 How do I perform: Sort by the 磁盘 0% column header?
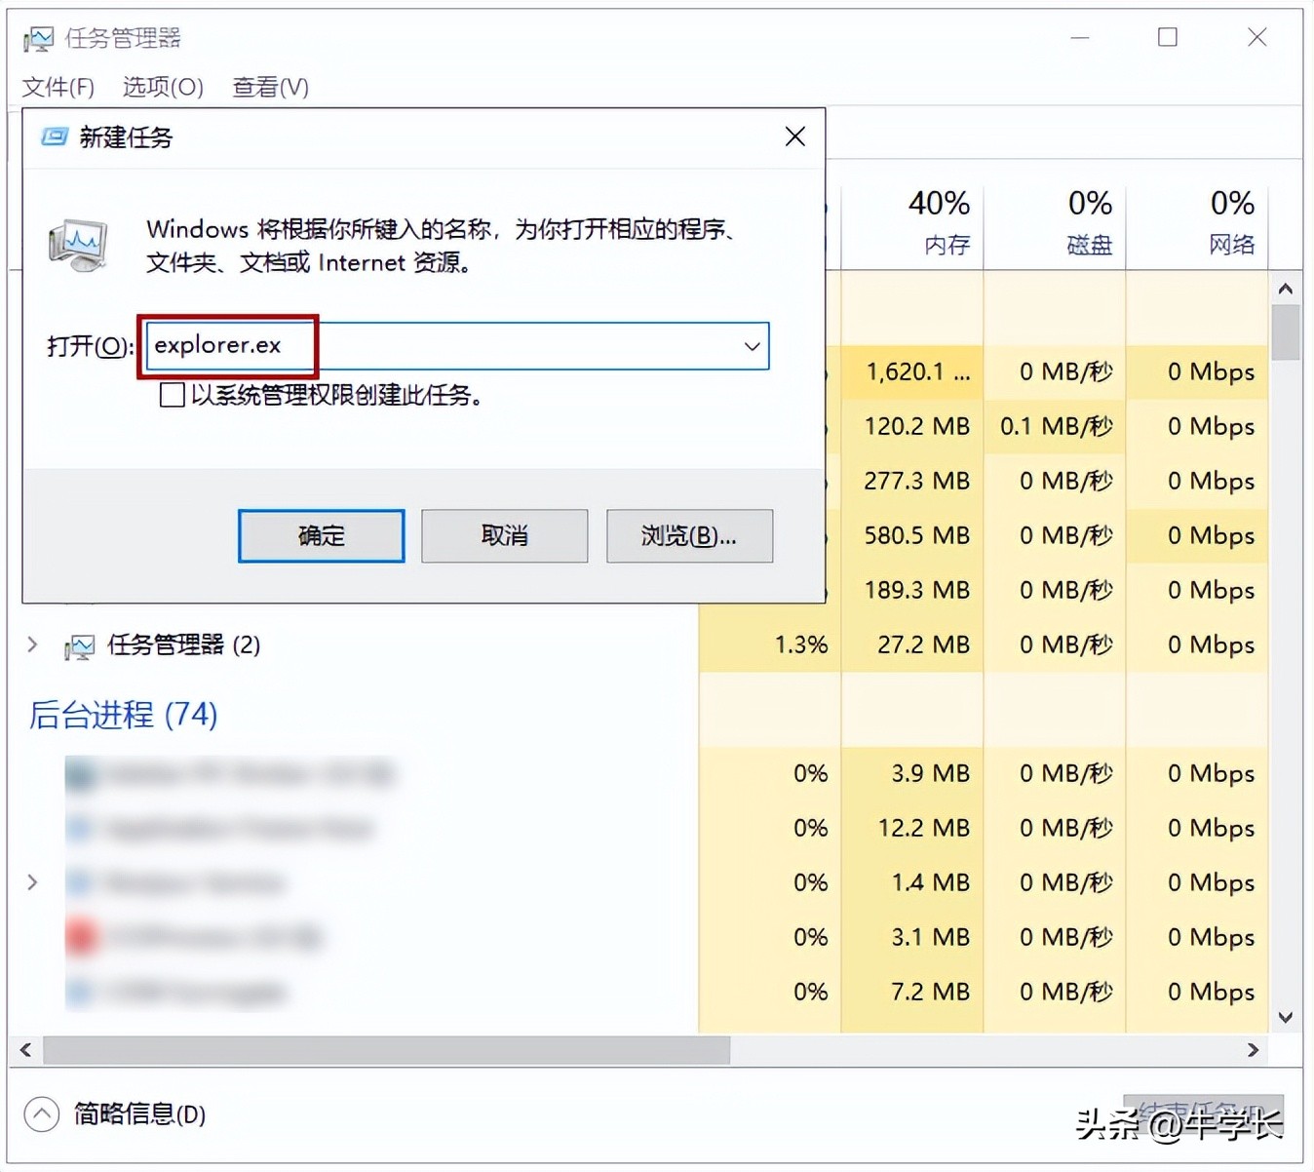pyautogui.click(x=1055, y=221)
